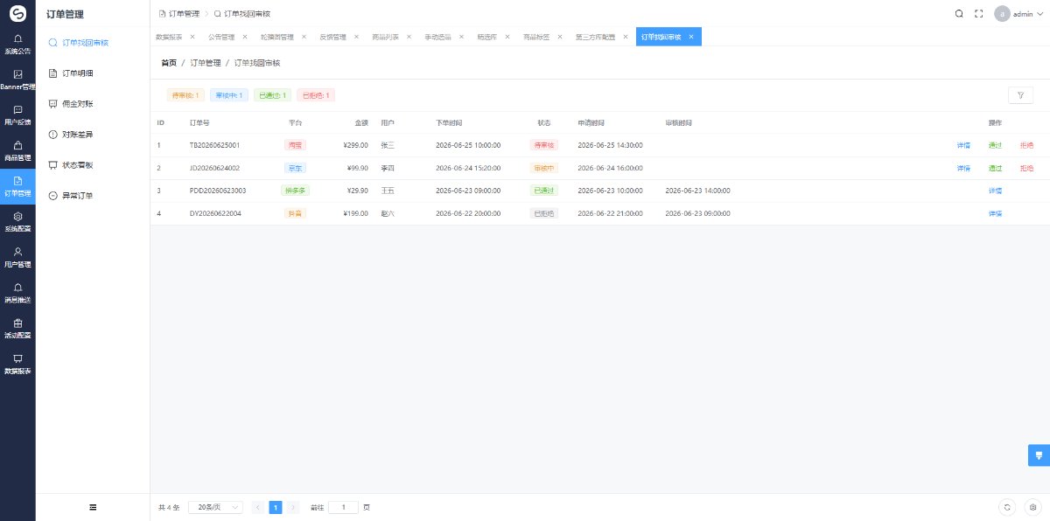Approve (通过) order TB20260625001

(x=995, y=145)
